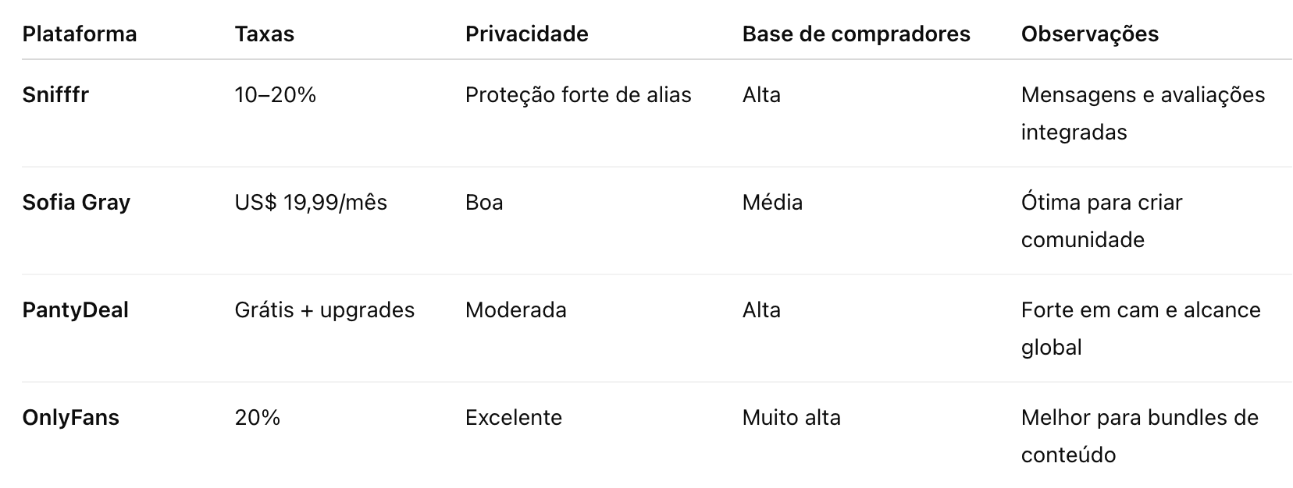
Task: Select the Grátis + upgrades cell
Action: 324,310
